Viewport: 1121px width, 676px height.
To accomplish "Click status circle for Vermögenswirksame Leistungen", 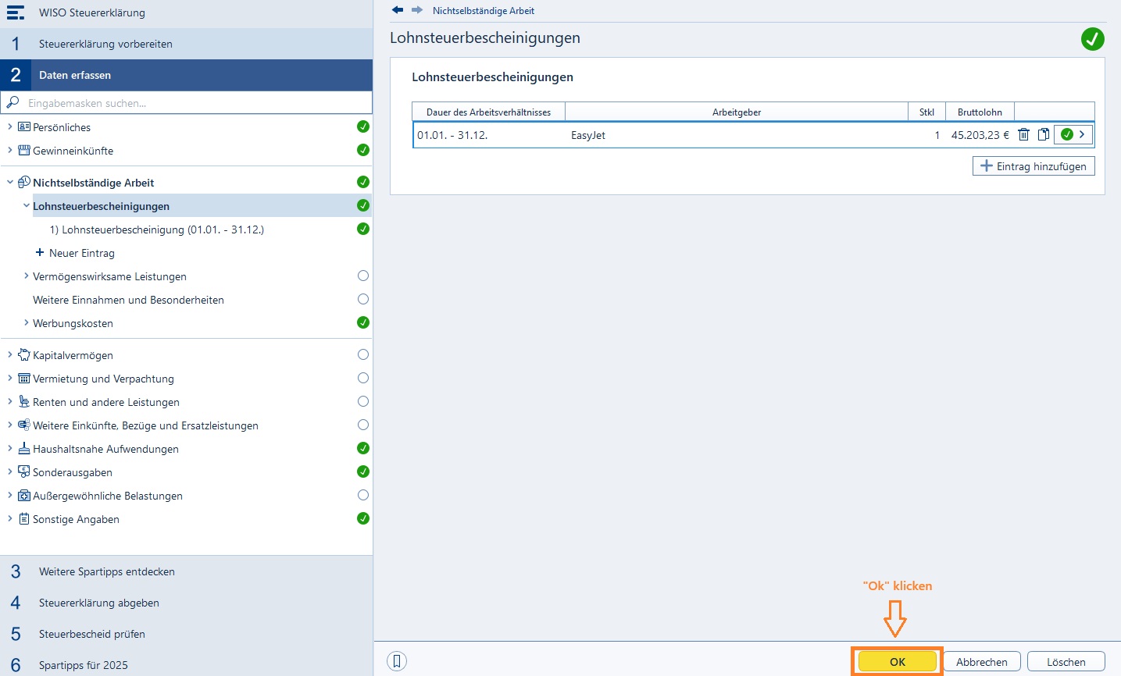I will (x=363, y=276).
